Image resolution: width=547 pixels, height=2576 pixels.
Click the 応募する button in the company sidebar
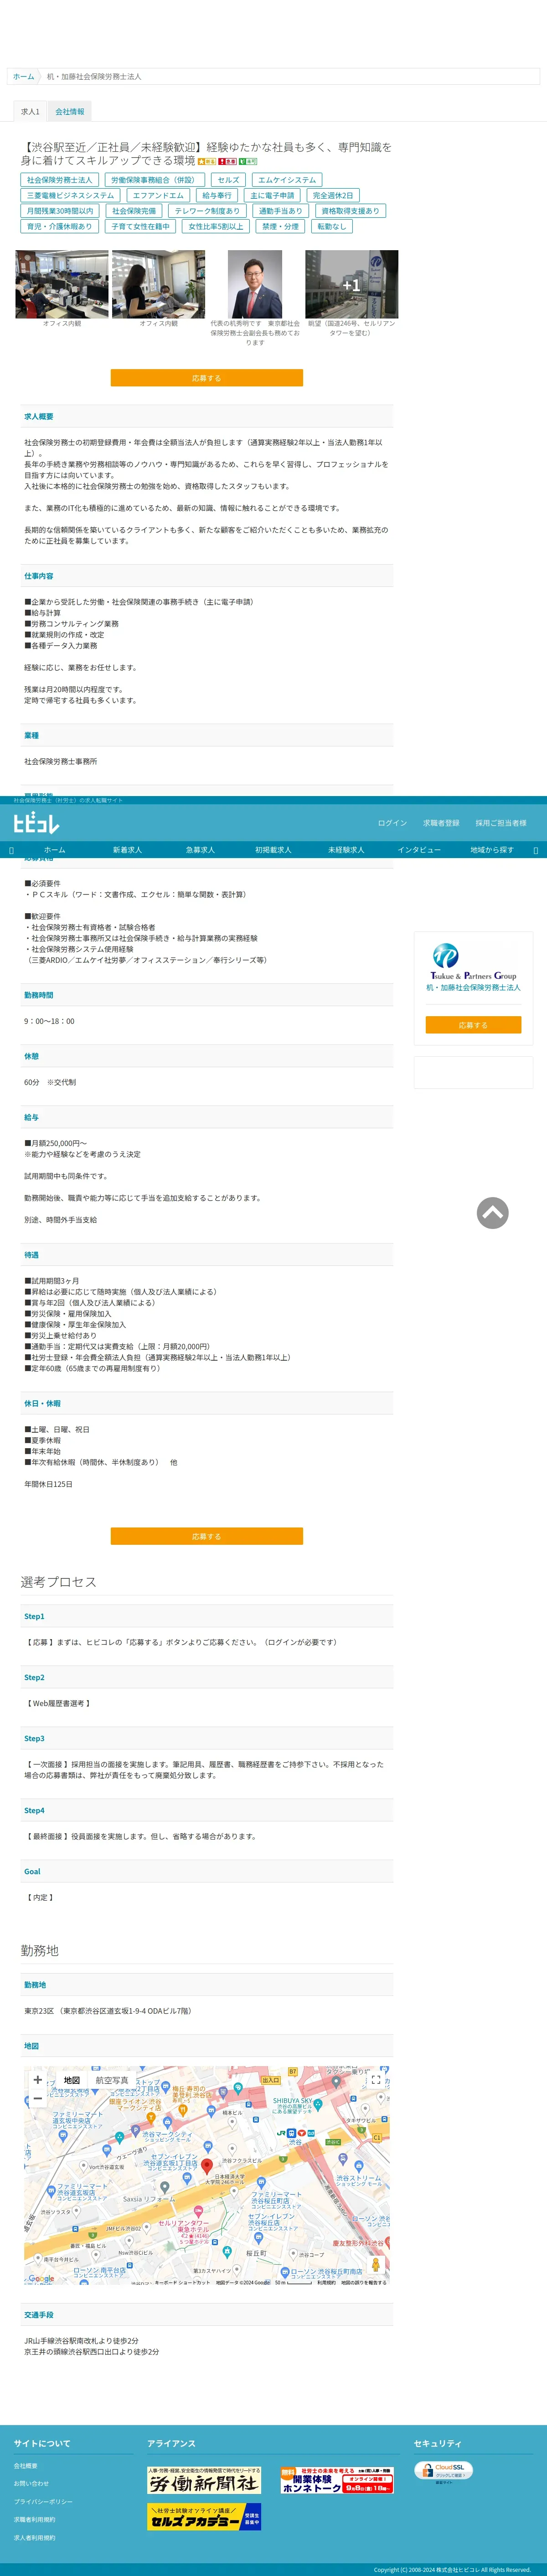(x=473, y=1025)
